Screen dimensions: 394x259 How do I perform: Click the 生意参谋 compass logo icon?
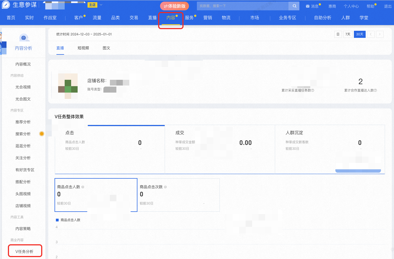click(6, 5)
